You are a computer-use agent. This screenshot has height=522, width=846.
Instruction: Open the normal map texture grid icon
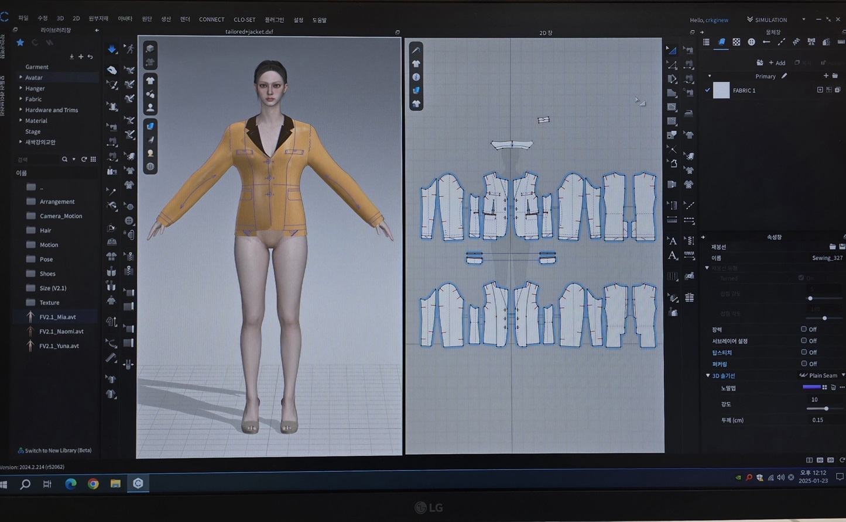tap(824, 388)
